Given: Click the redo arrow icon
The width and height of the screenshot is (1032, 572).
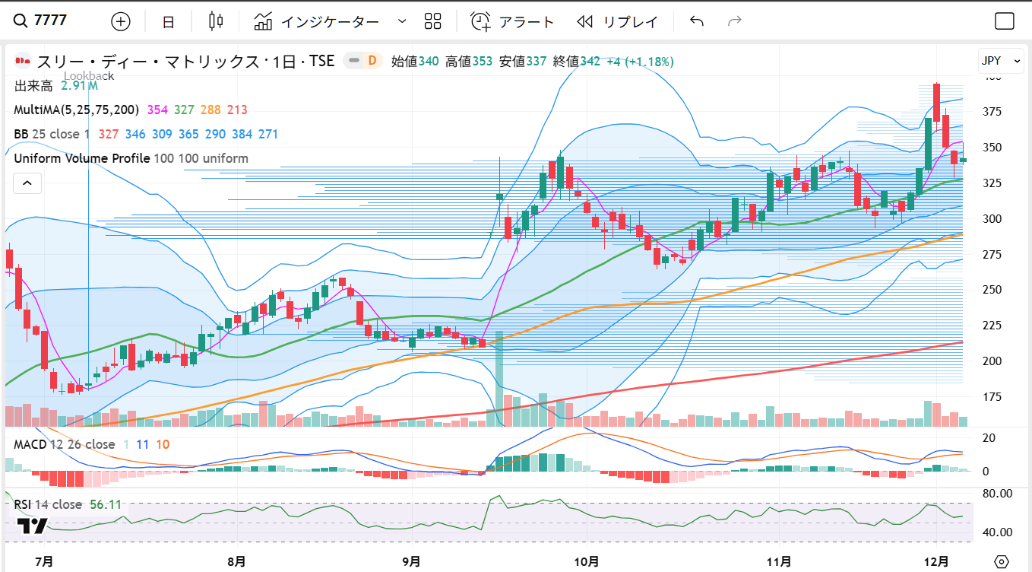Looking at the screenshot, I should (x=734, y=21).
